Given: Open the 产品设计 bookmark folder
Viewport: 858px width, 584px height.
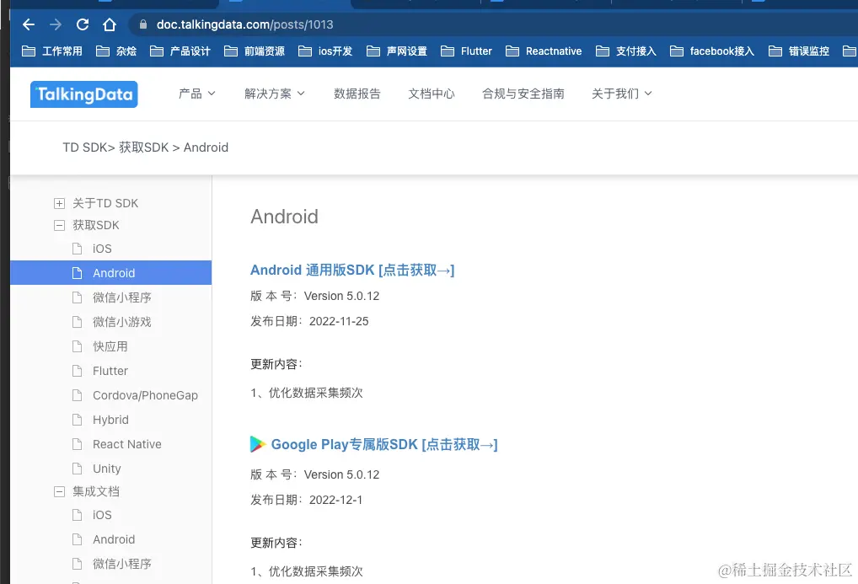Looking at the screenshot, I should click(x=180, y=51).
